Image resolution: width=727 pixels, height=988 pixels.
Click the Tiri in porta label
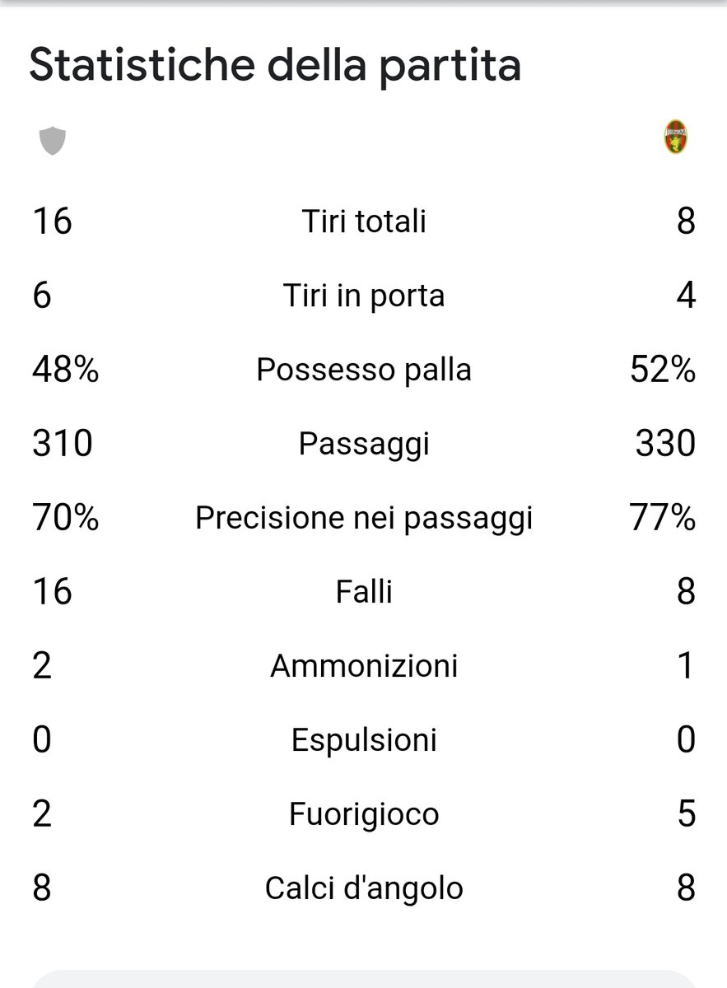point(364,296)
